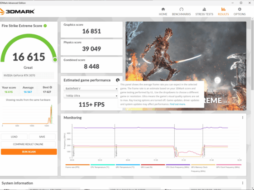Click COMPARE RESULT ONLINE
This screenshot has width=254, height=190.
point(28,144)
